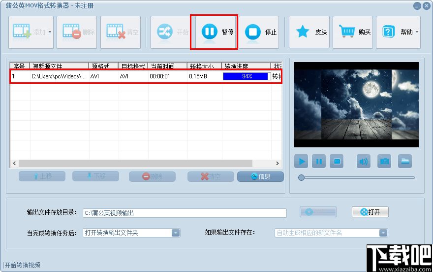The image size is (433, 272).
Task: Pause conversion with the 暂停 button
Action: 216,32
